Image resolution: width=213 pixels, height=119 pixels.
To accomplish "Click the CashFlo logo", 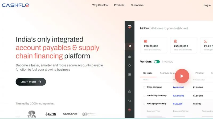I will (x=15, y=5).
